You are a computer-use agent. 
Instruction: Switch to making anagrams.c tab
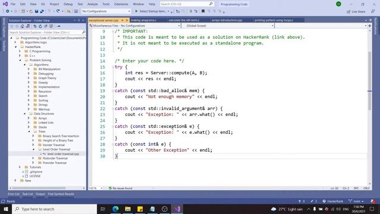tap(144, 20)
